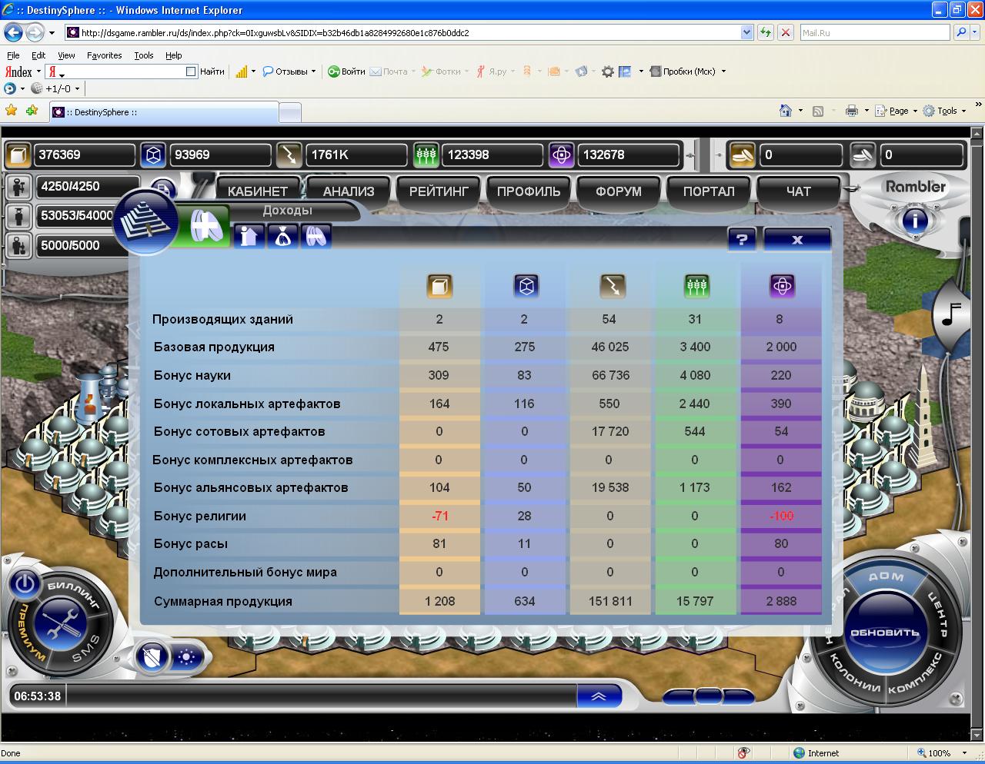Image resolution: width=985 pixels, height=764 pixels.
Task: Click the money bag icon under Доходы
Action: point(282,237)
